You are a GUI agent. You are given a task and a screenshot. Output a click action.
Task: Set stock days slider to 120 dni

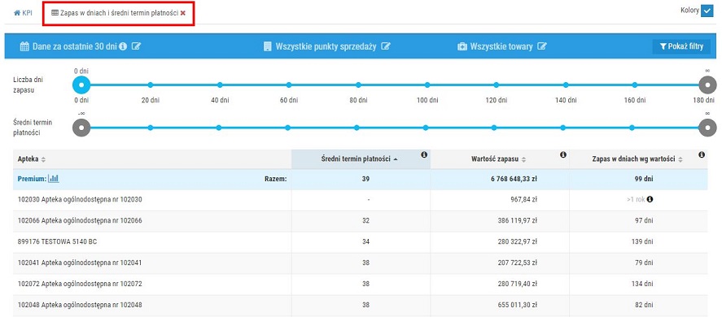click(496, 85)
